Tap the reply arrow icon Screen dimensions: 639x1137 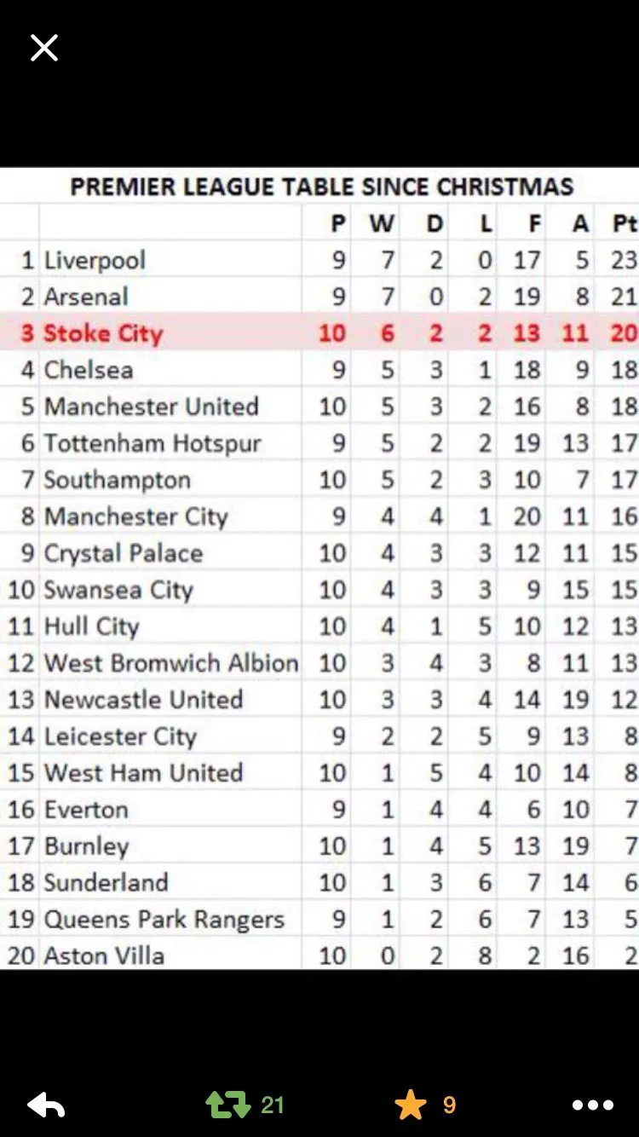(x=46, y=1105)
